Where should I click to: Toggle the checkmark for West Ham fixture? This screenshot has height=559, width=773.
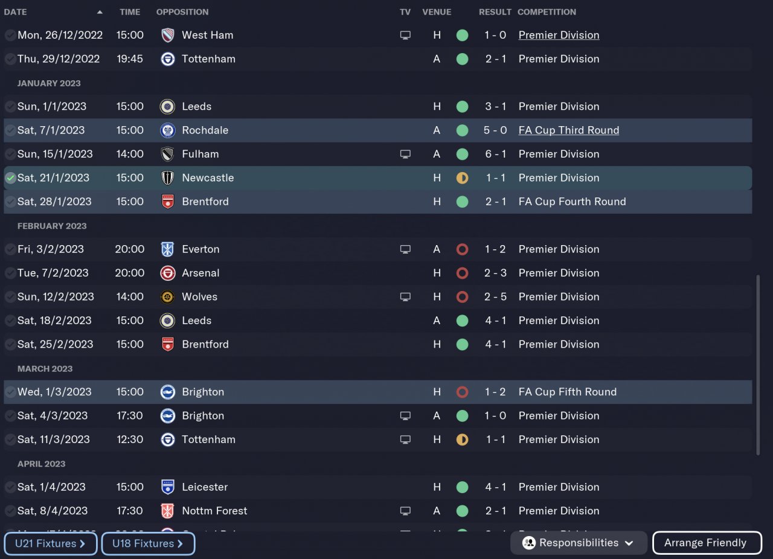click(10, 35)
